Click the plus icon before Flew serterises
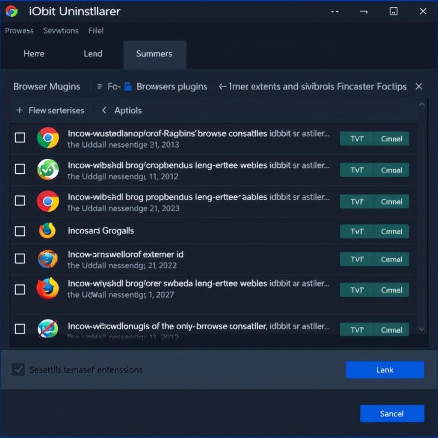Image resolution: width=438 pixels, height=438 pixels. tap(19, 110)
